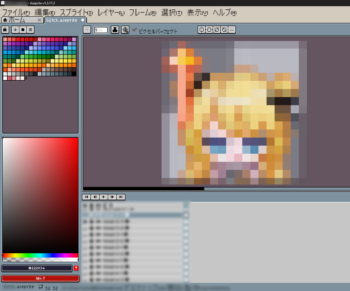This screenshot has height=291, width=350.
Task: Open symmetry extra options ellipsis button
Action: tap(232, 30)
